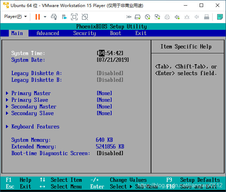Send Ctrl+Alt+Del to the VM
226x192 pixels.
[x=54, y=17]
